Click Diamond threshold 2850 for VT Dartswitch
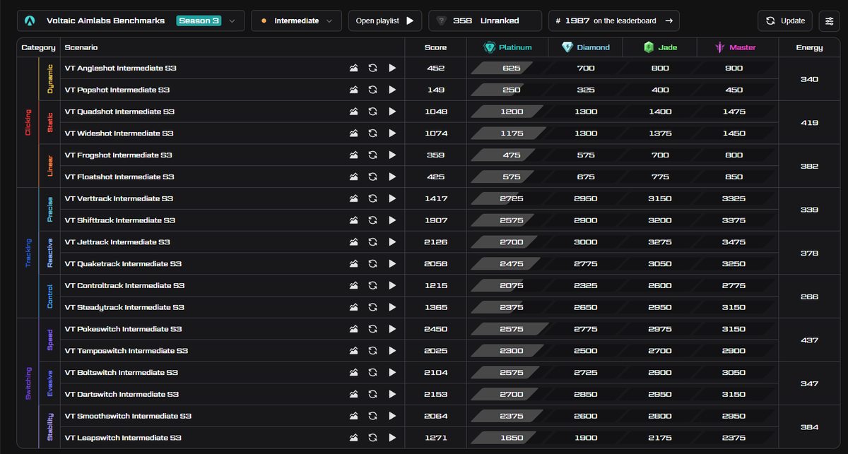The height and width of the screenshot is (454, 848). (586, 395)
